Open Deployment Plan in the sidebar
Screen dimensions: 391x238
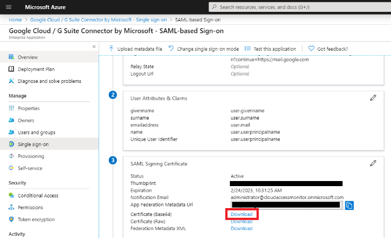(x=36, y=69)
